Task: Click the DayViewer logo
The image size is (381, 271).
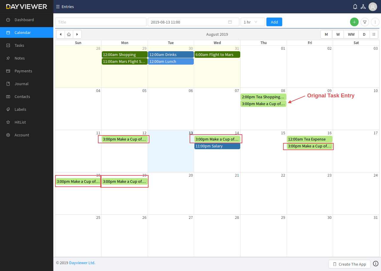Action: [26, 7]
